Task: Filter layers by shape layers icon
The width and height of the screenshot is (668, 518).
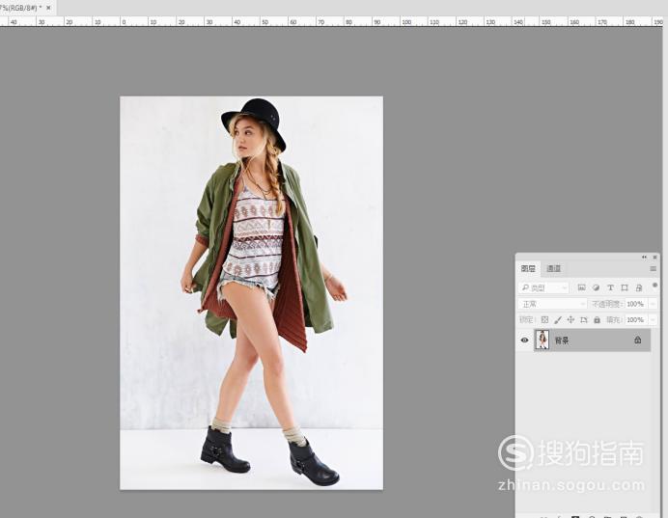Action: 625,287
